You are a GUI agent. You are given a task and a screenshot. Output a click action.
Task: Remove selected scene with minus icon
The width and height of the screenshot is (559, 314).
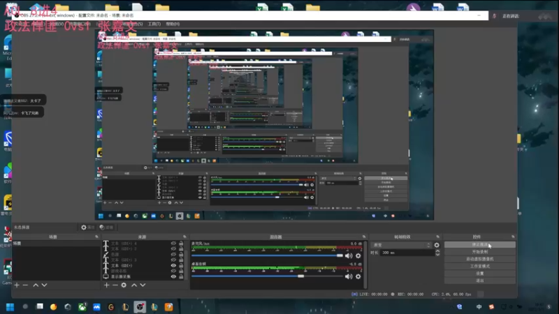click(25, 285)
